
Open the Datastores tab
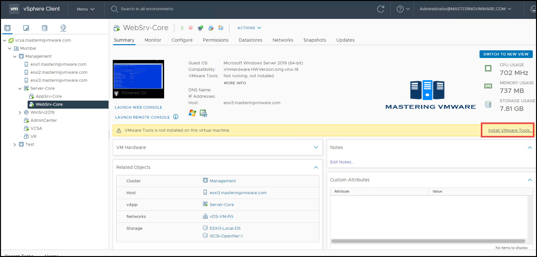[251, 40]
